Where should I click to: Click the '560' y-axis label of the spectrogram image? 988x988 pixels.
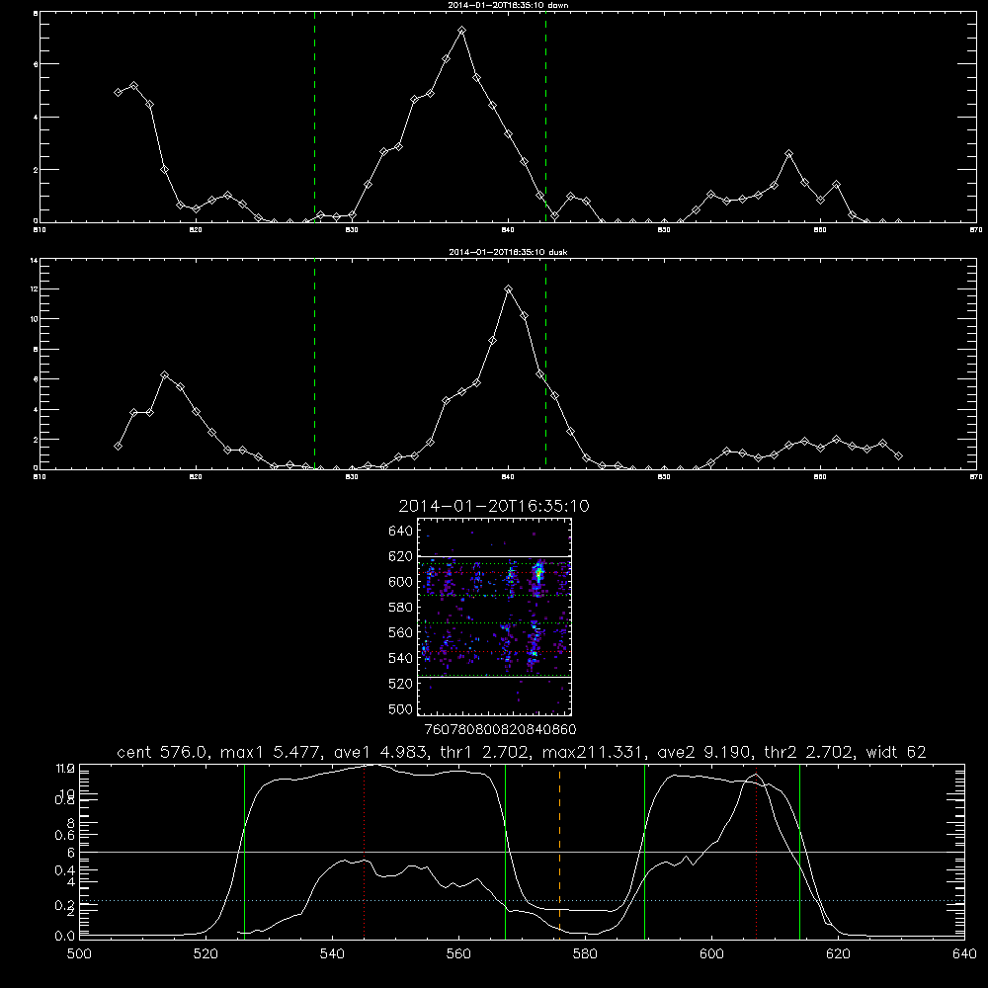401,632
